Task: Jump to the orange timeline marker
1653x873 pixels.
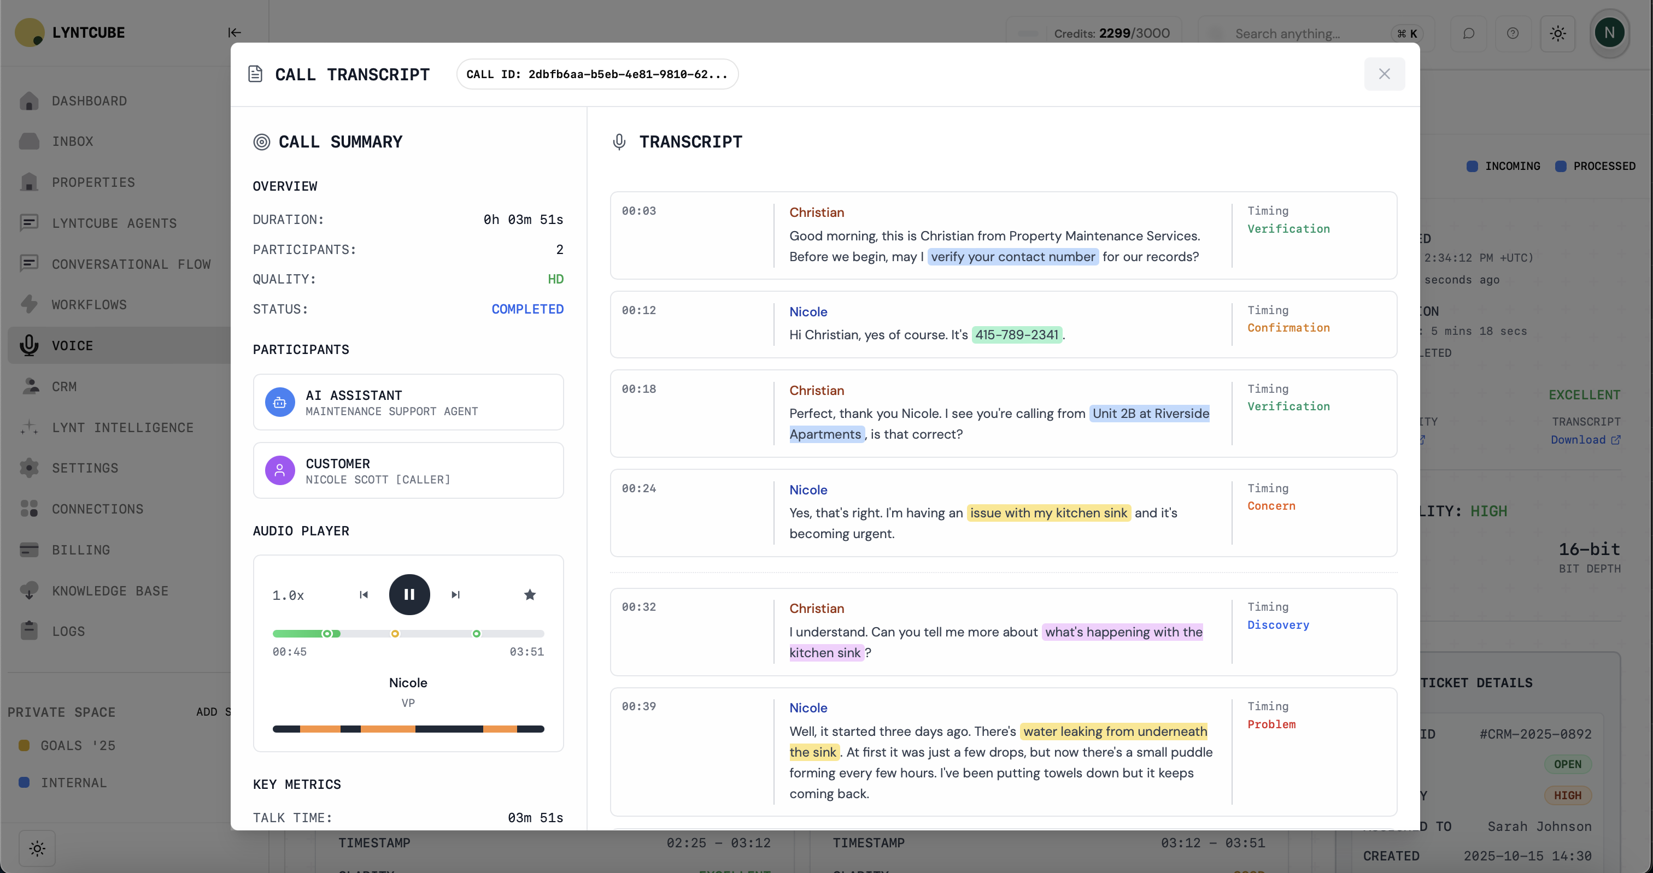Action: coord(395,634)
